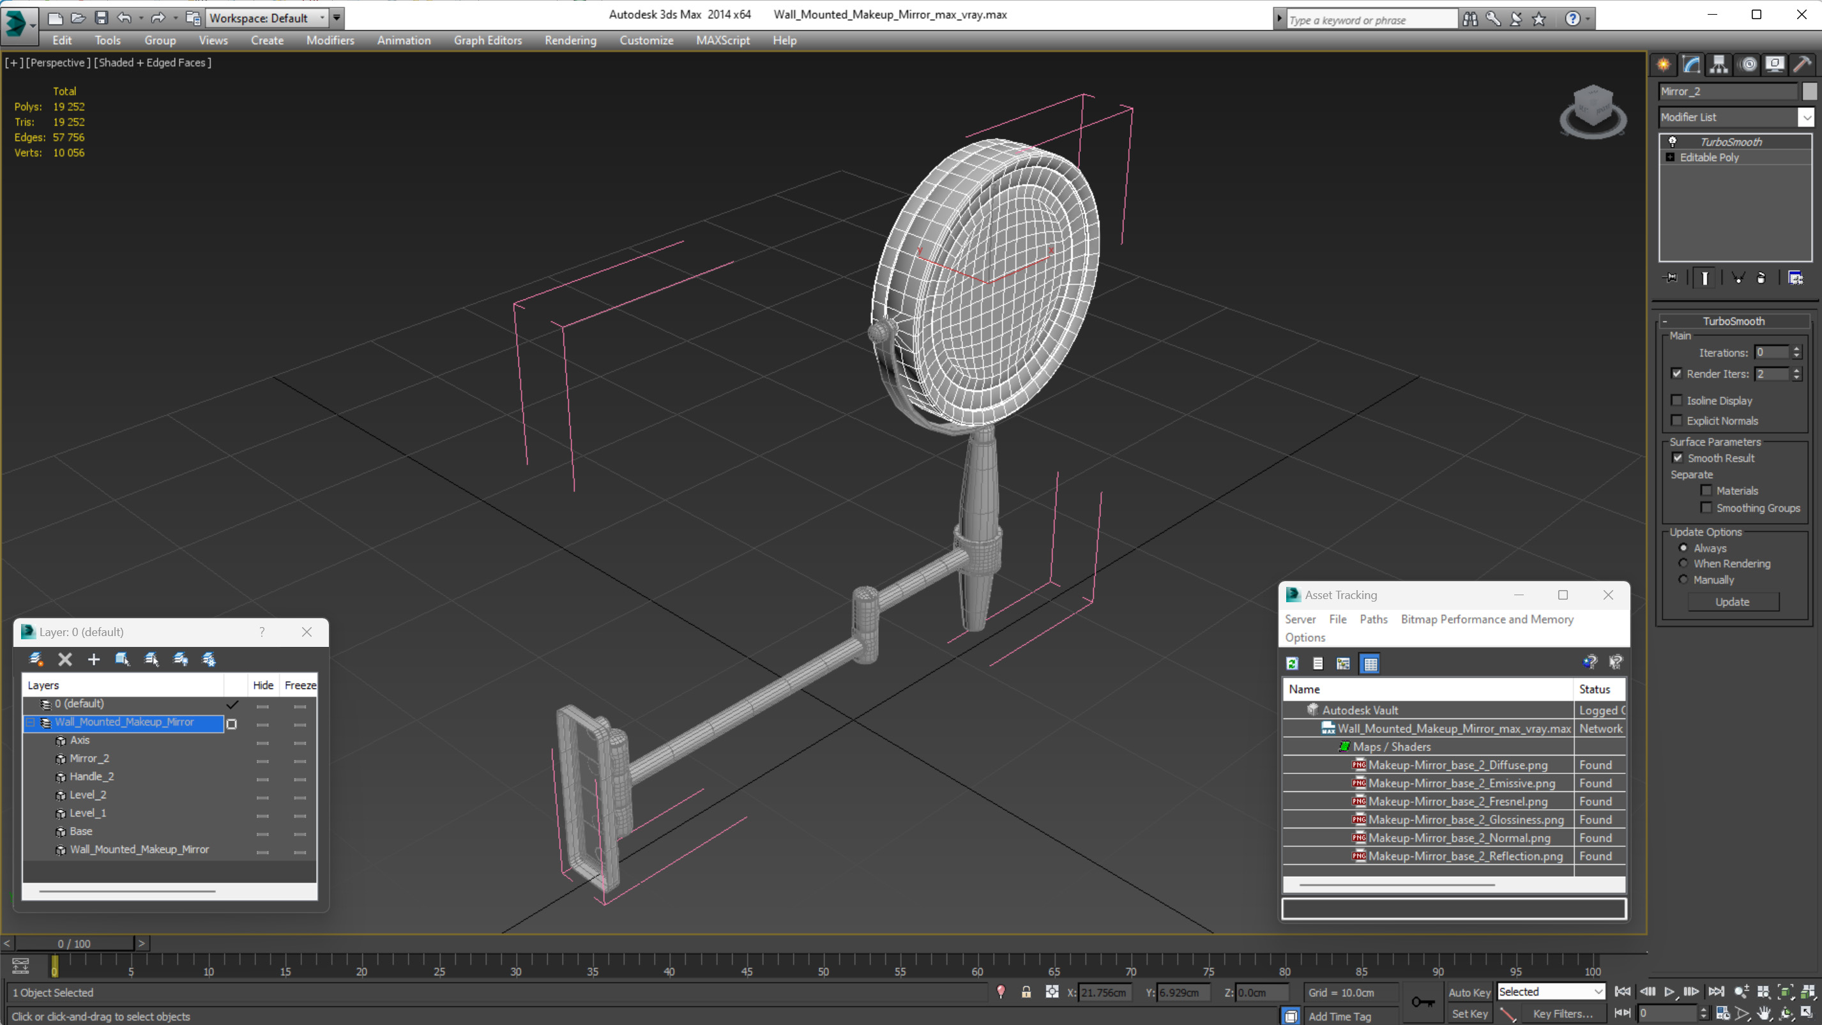The height and width of the screenshot is (1025, 1822).
Task: Click the Mirror_2 object color swatch
Action: click(x=1809, y=91)
